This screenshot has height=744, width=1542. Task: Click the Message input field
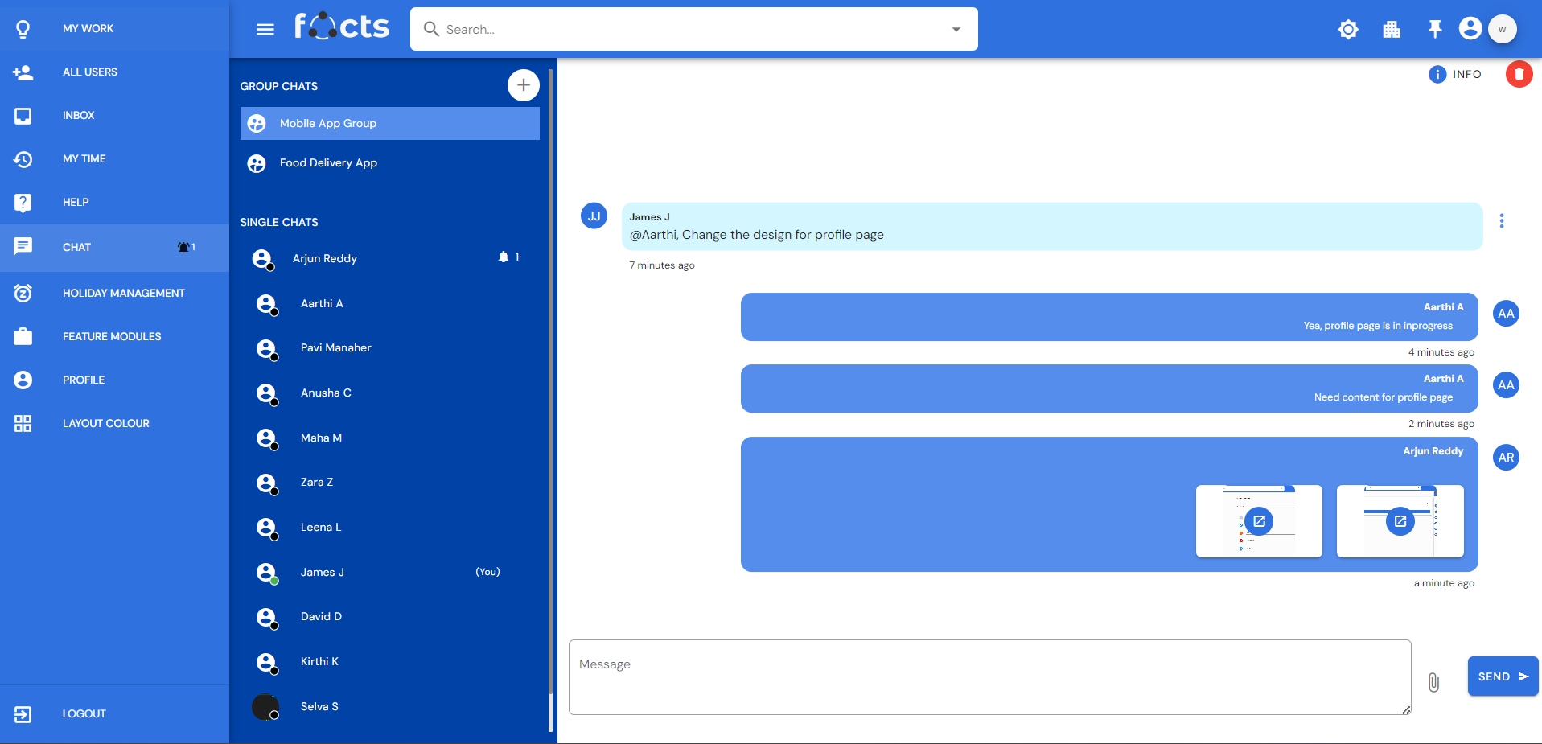coord(989,676)
